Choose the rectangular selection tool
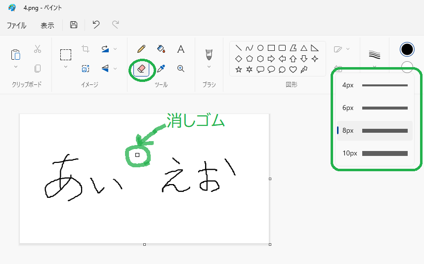The width and height of the screenshot is (424, 264). point(66,55)
